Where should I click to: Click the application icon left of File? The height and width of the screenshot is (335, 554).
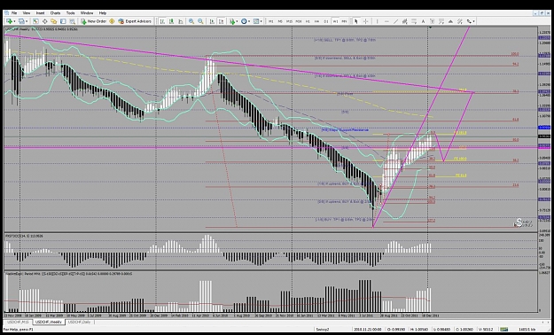tap(6, 12)
